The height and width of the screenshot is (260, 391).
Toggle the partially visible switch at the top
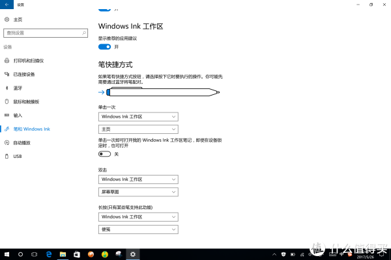point(104,10)
